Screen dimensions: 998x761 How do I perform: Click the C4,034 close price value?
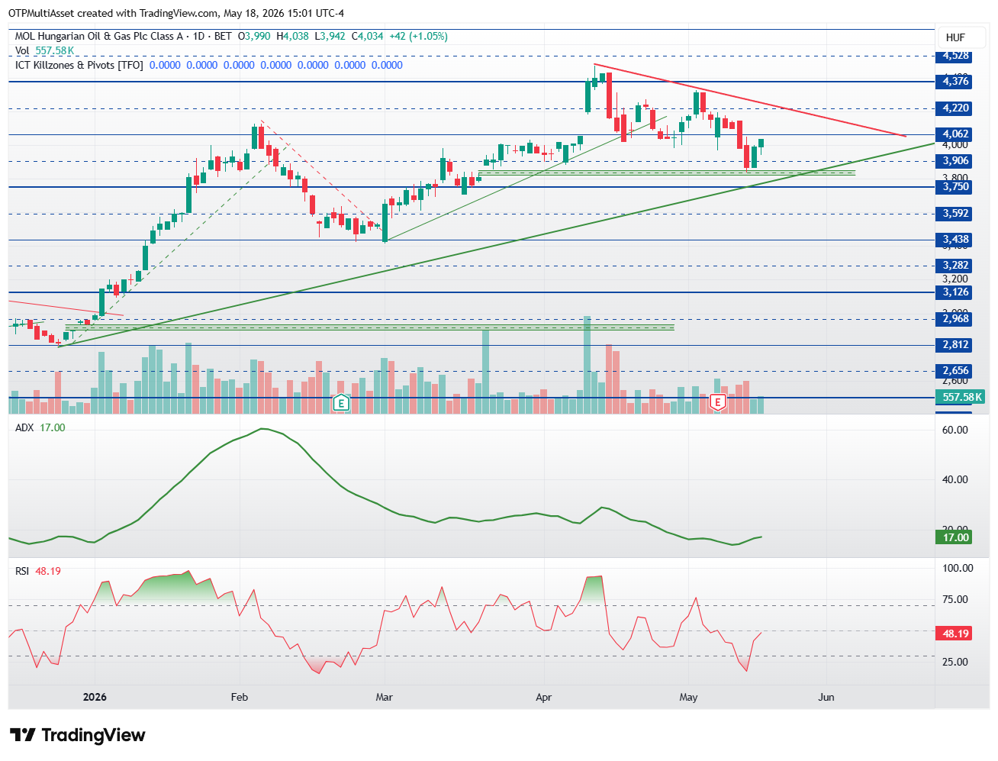367,36
